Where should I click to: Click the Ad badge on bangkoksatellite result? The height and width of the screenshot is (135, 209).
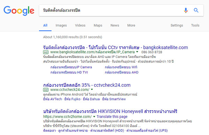click(x=46, y=52)
